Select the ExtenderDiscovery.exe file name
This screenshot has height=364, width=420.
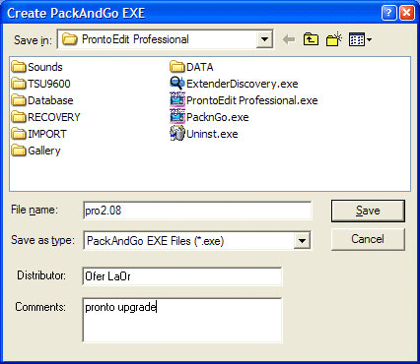[243, 84]
